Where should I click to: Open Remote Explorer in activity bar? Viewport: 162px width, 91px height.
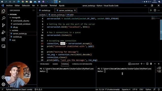tap(3, 46)
